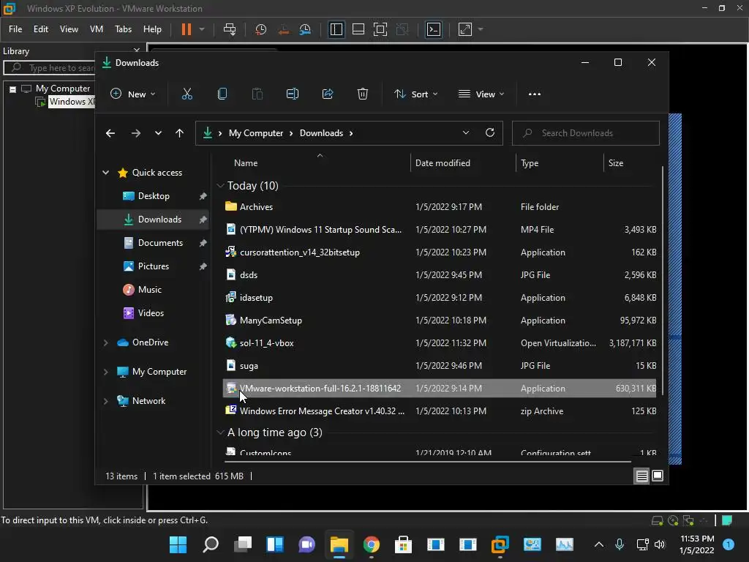Click the Library search field
This screenshot has height=562, width=749.
tap(50, 68)
